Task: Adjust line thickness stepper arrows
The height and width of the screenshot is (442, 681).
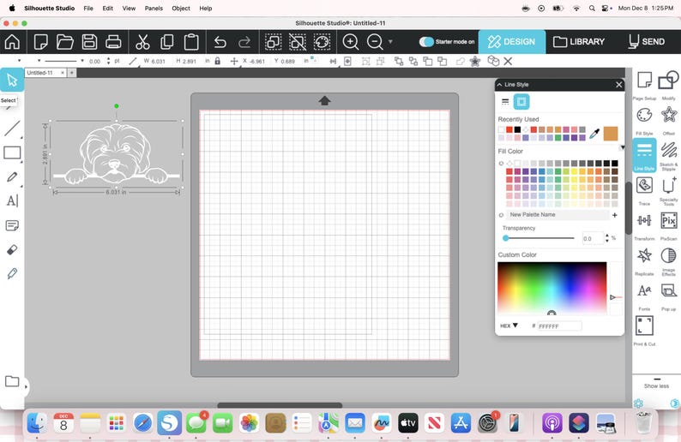Action: [x=108, y=61]
